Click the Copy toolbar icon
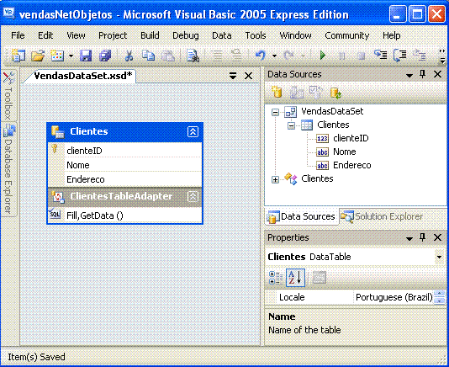This screenshot has height=367, width=449. 148,56
